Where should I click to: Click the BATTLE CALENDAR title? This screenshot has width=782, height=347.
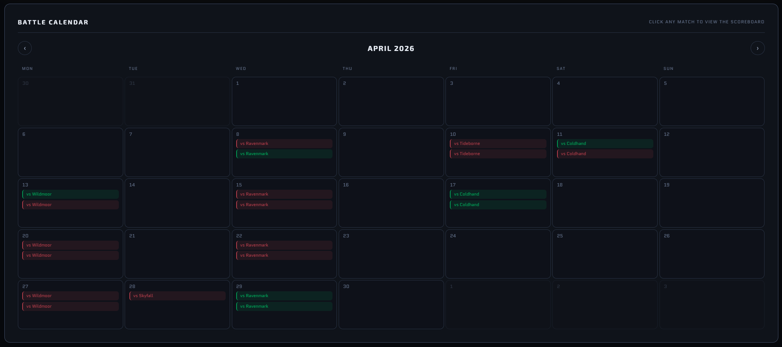53,22
